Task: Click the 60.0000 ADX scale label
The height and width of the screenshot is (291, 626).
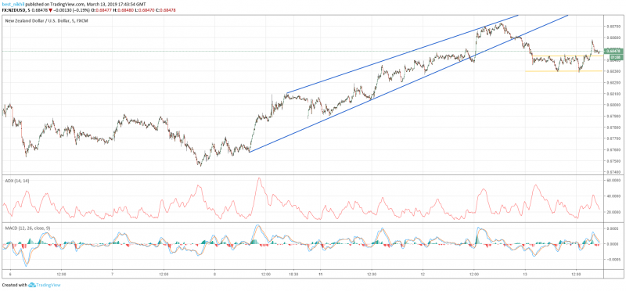Action: tap(613, 180)
